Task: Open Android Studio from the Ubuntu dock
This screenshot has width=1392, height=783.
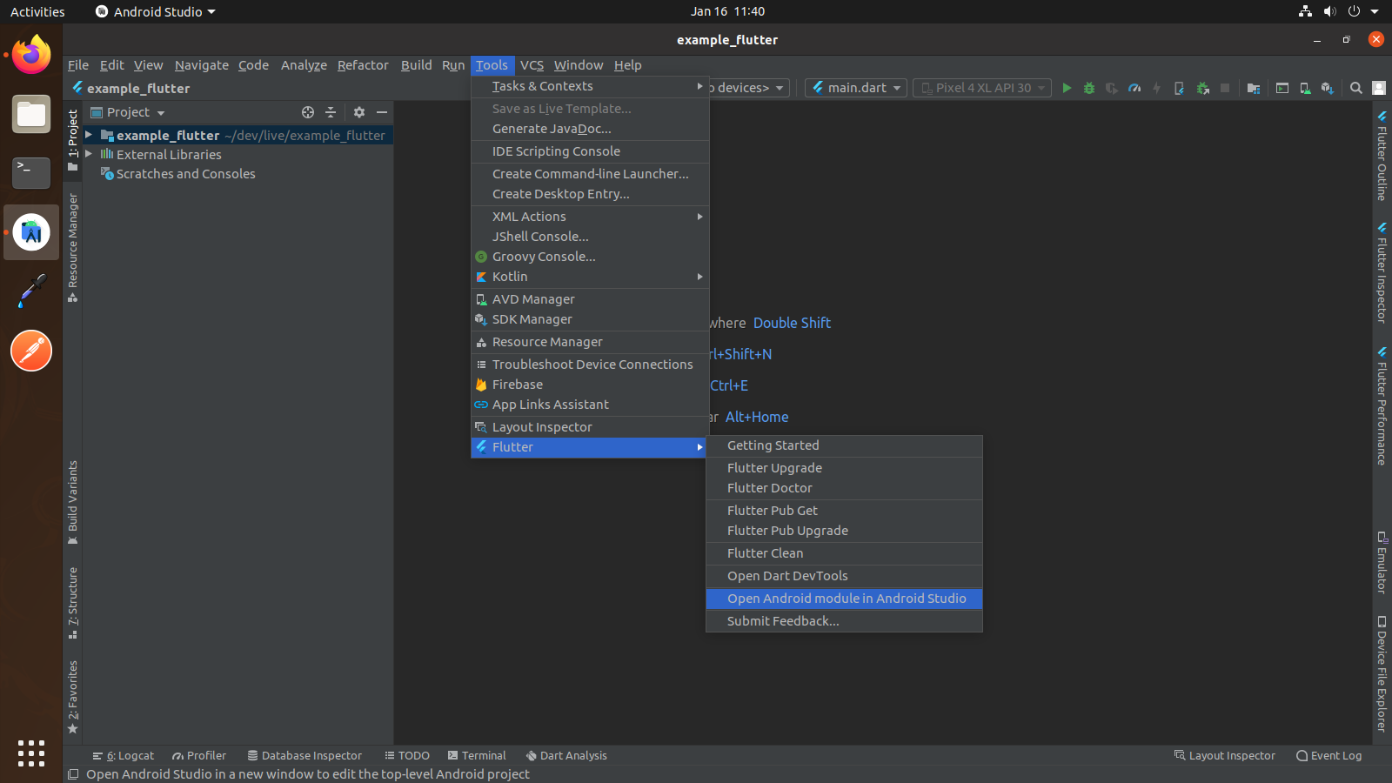Action: 31,232
